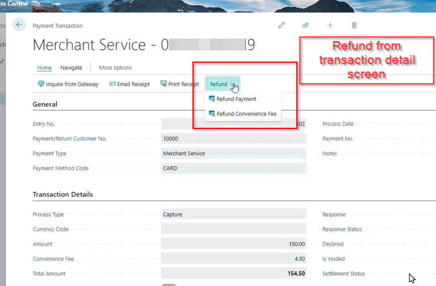This screenshot has width=436, height=286.
Task: Collapse the Transaction Details section header
Action: [x=63, y=195]
